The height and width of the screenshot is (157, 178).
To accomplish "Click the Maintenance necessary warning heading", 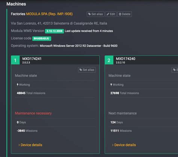I will [x=33, y=113].
